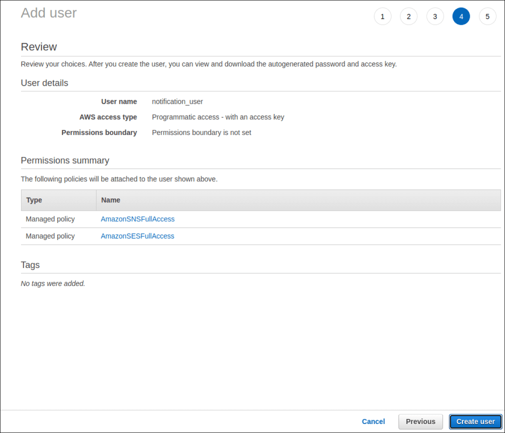Image resolution: width=505 pixels, height=433 pixels.
Task: Select the Programmatic access type value
Action: click(x=218, y=117)
